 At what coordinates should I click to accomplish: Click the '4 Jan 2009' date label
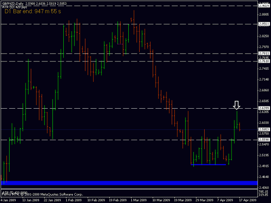coord(8,200)
